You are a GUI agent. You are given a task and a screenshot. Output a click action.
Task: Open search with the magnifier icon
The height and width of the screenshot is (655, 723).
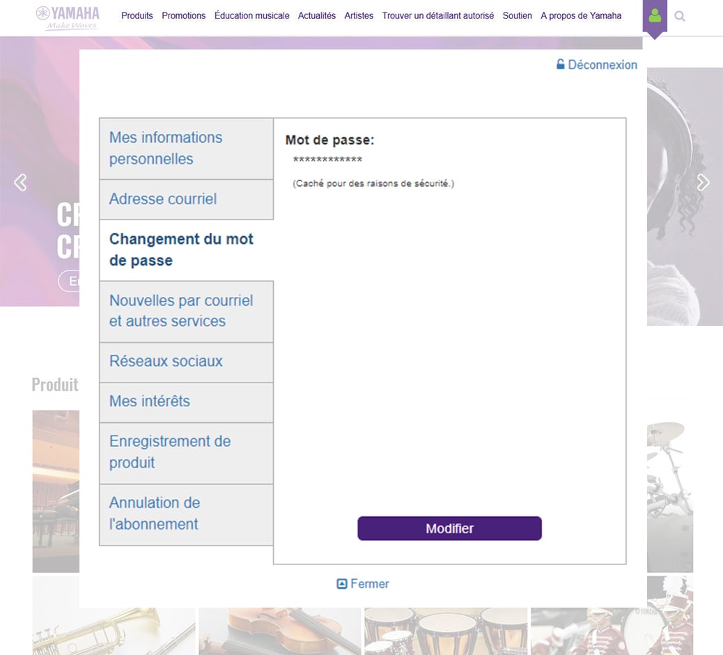679,16
